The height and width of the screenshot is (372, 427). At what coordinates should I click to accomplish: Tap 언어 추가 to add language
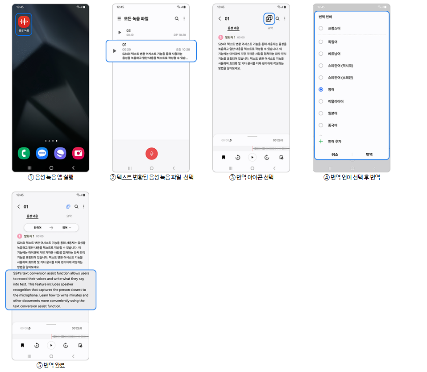tap(330, 141)
